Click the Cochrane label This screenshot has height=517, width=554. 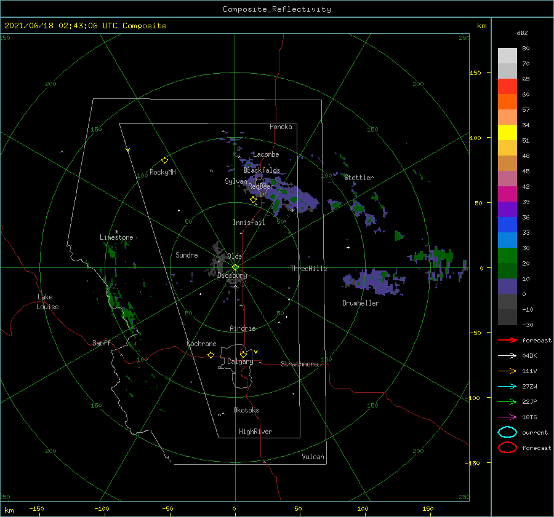pyautogui.click(x=201, y=344)
